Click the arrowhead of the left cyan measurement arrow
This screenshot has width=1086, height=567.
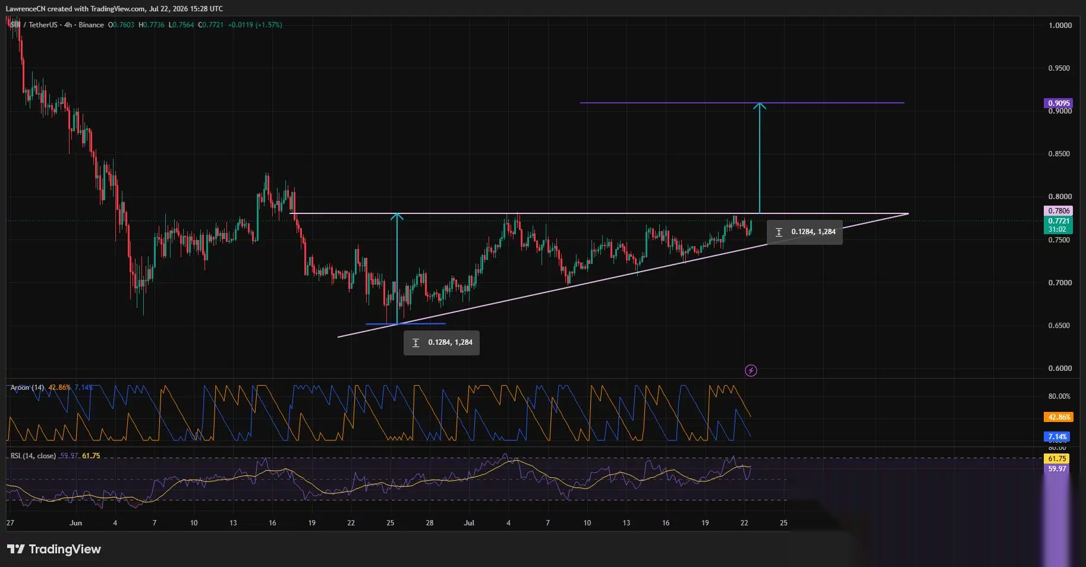point(397,217)
